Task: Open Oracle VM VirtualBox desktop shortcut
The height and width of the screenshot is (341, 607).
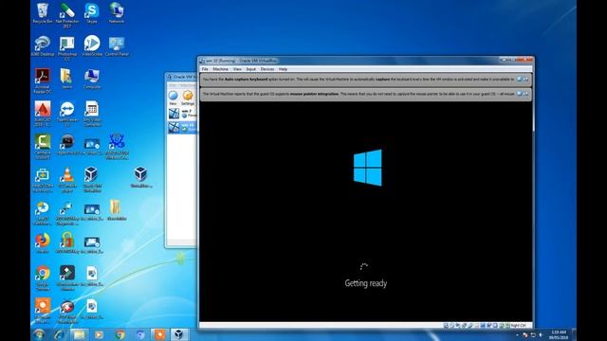Action: tap(92, 180)
